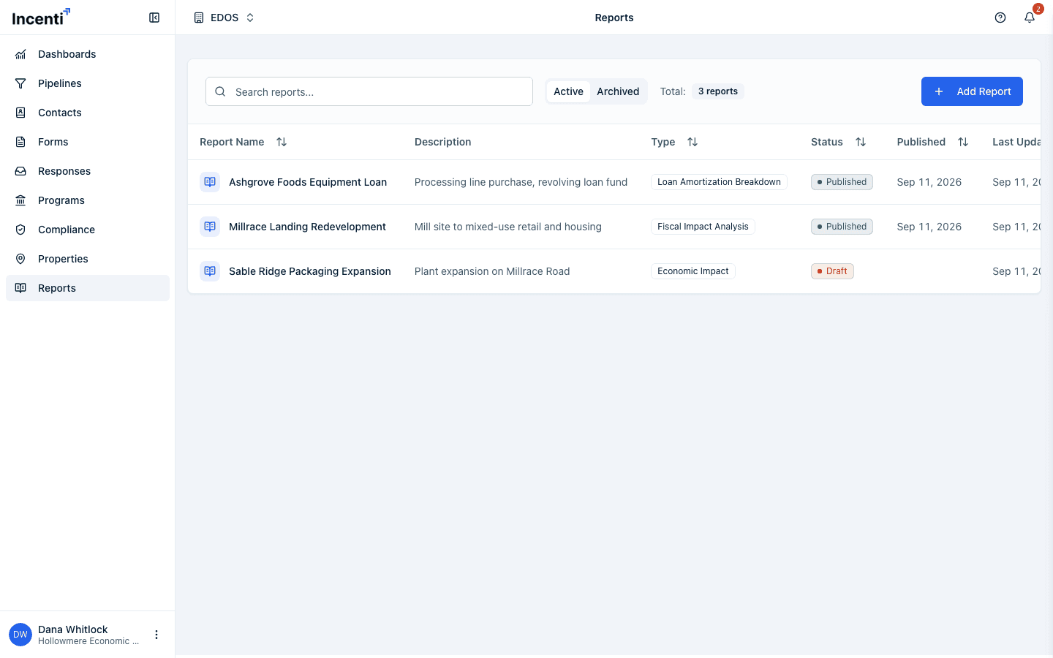Click Published status badge for Millrace Landing
Image resolution: width=1053 pixels, height=658 pixels.
[842, 227]
